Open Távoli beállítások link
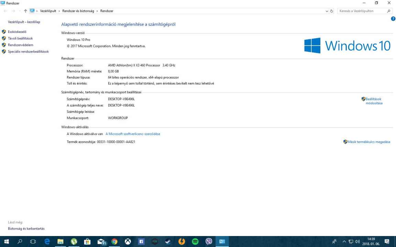Viewport: 396px width, 247px height. point(20,38)
